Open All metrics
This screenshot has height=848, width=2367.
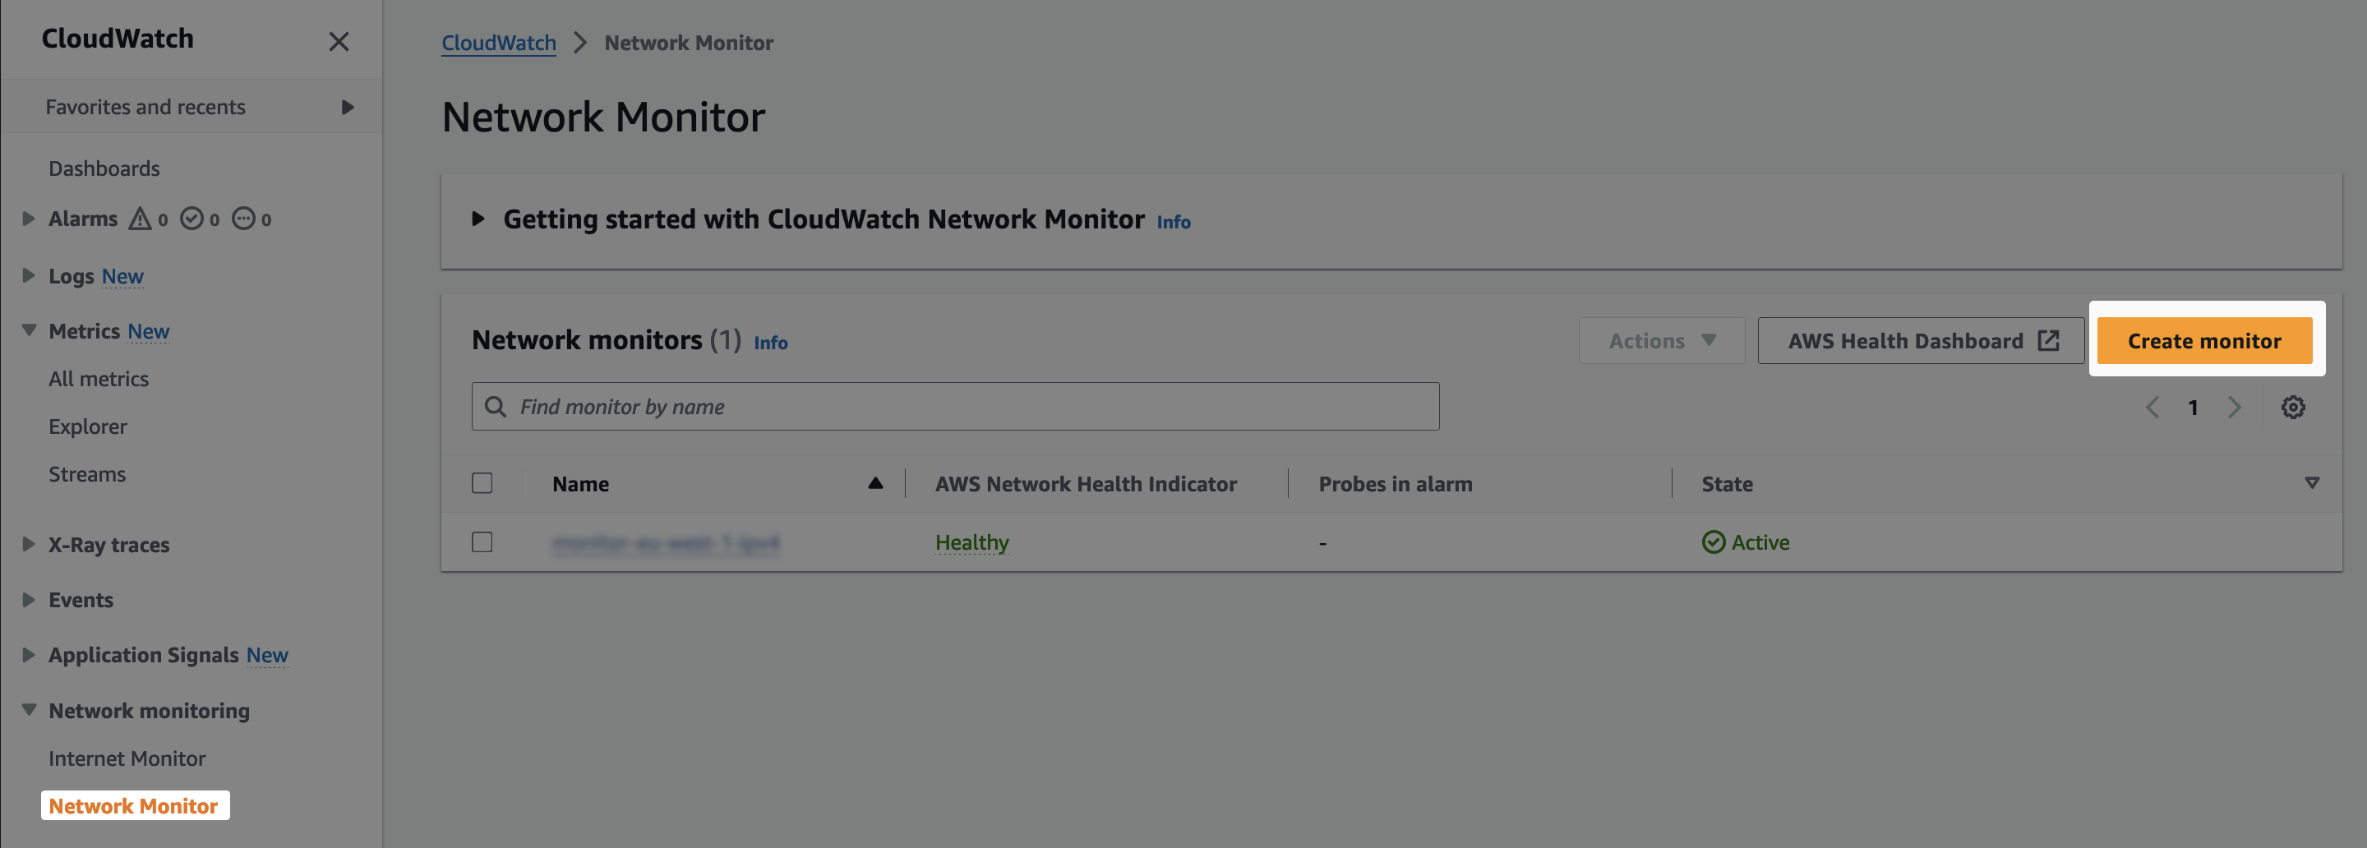pos(99,379)
